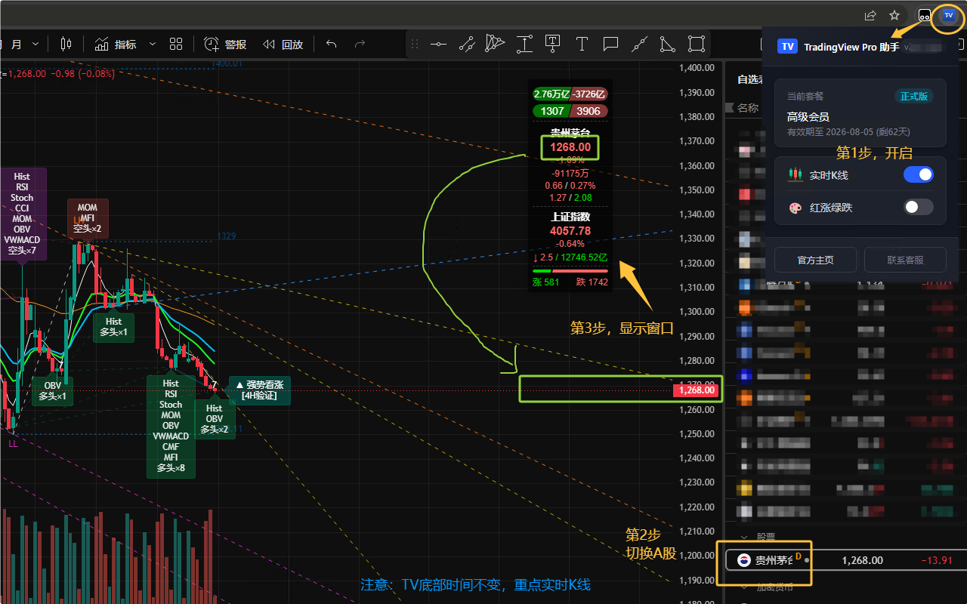This screenshot has height=604, width=967.
Task: Click the 1307 green count badge
Action: (551, 111)
